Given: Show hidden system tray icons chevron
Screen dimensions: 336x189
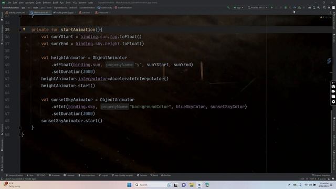Looking at the screenshot, I should [x=289, y=185].
